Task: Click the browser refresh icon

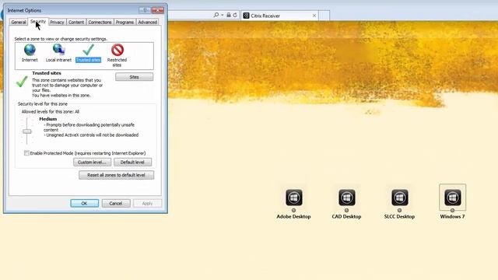Action: (x=235, y=15)
